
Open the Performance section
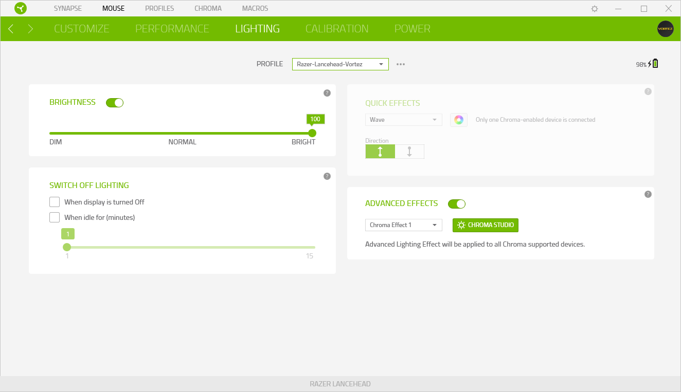pyautogui.click(x=172, y=29)
